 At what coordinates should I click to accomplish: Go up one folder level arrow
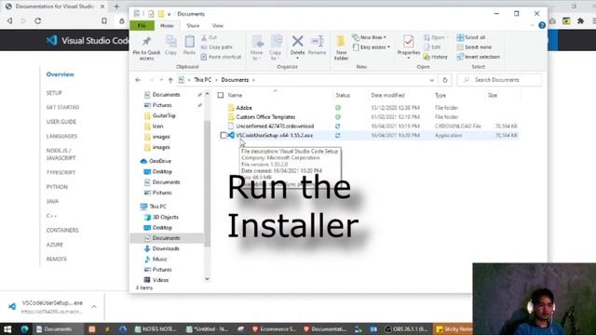[170, 80]
